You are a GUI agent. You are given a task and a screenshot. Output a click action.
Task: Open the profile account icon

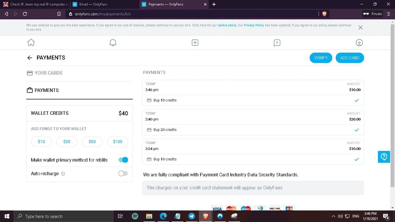click(359, 43)
